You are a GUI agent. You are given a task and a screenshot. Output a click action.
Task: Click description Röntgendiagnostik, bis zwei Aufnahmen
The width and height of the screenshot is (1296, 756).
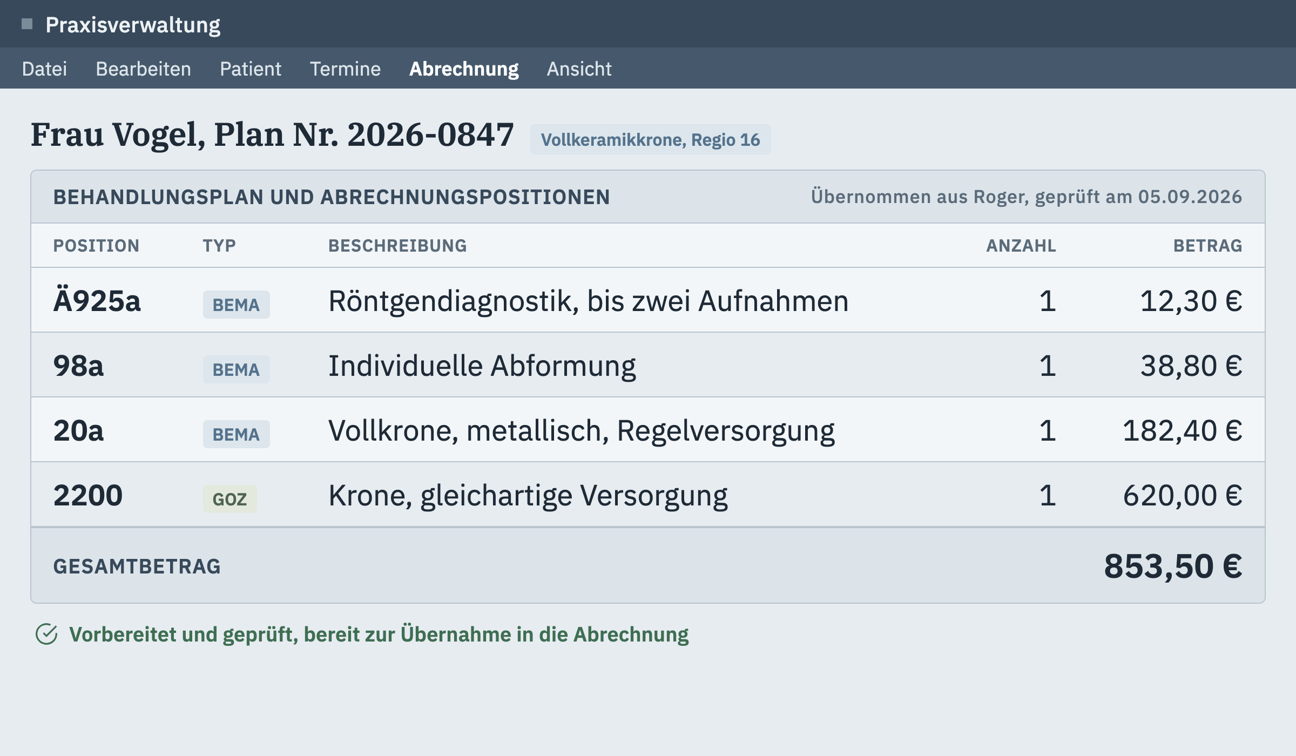(x=588, y=301)
